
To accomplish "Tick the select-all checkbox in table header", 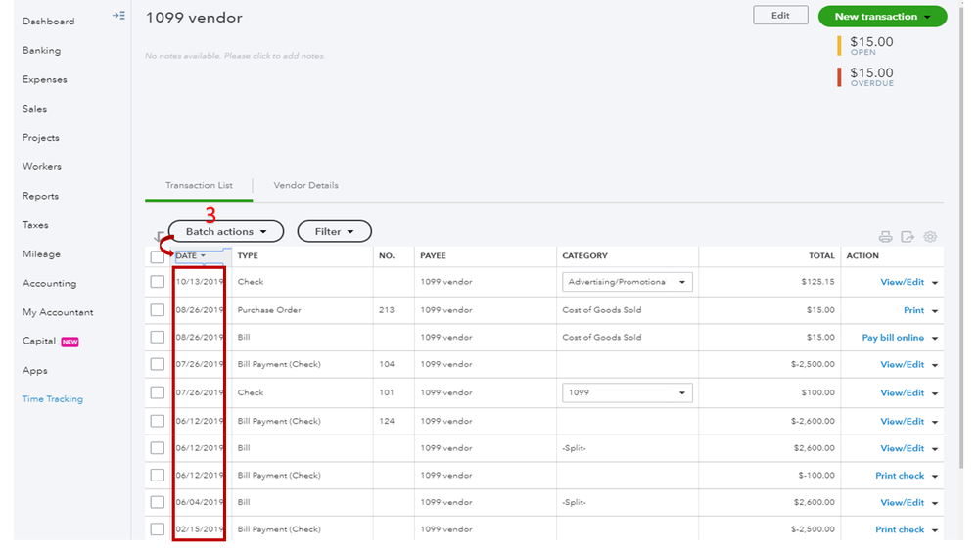I will tap(157, 256).
